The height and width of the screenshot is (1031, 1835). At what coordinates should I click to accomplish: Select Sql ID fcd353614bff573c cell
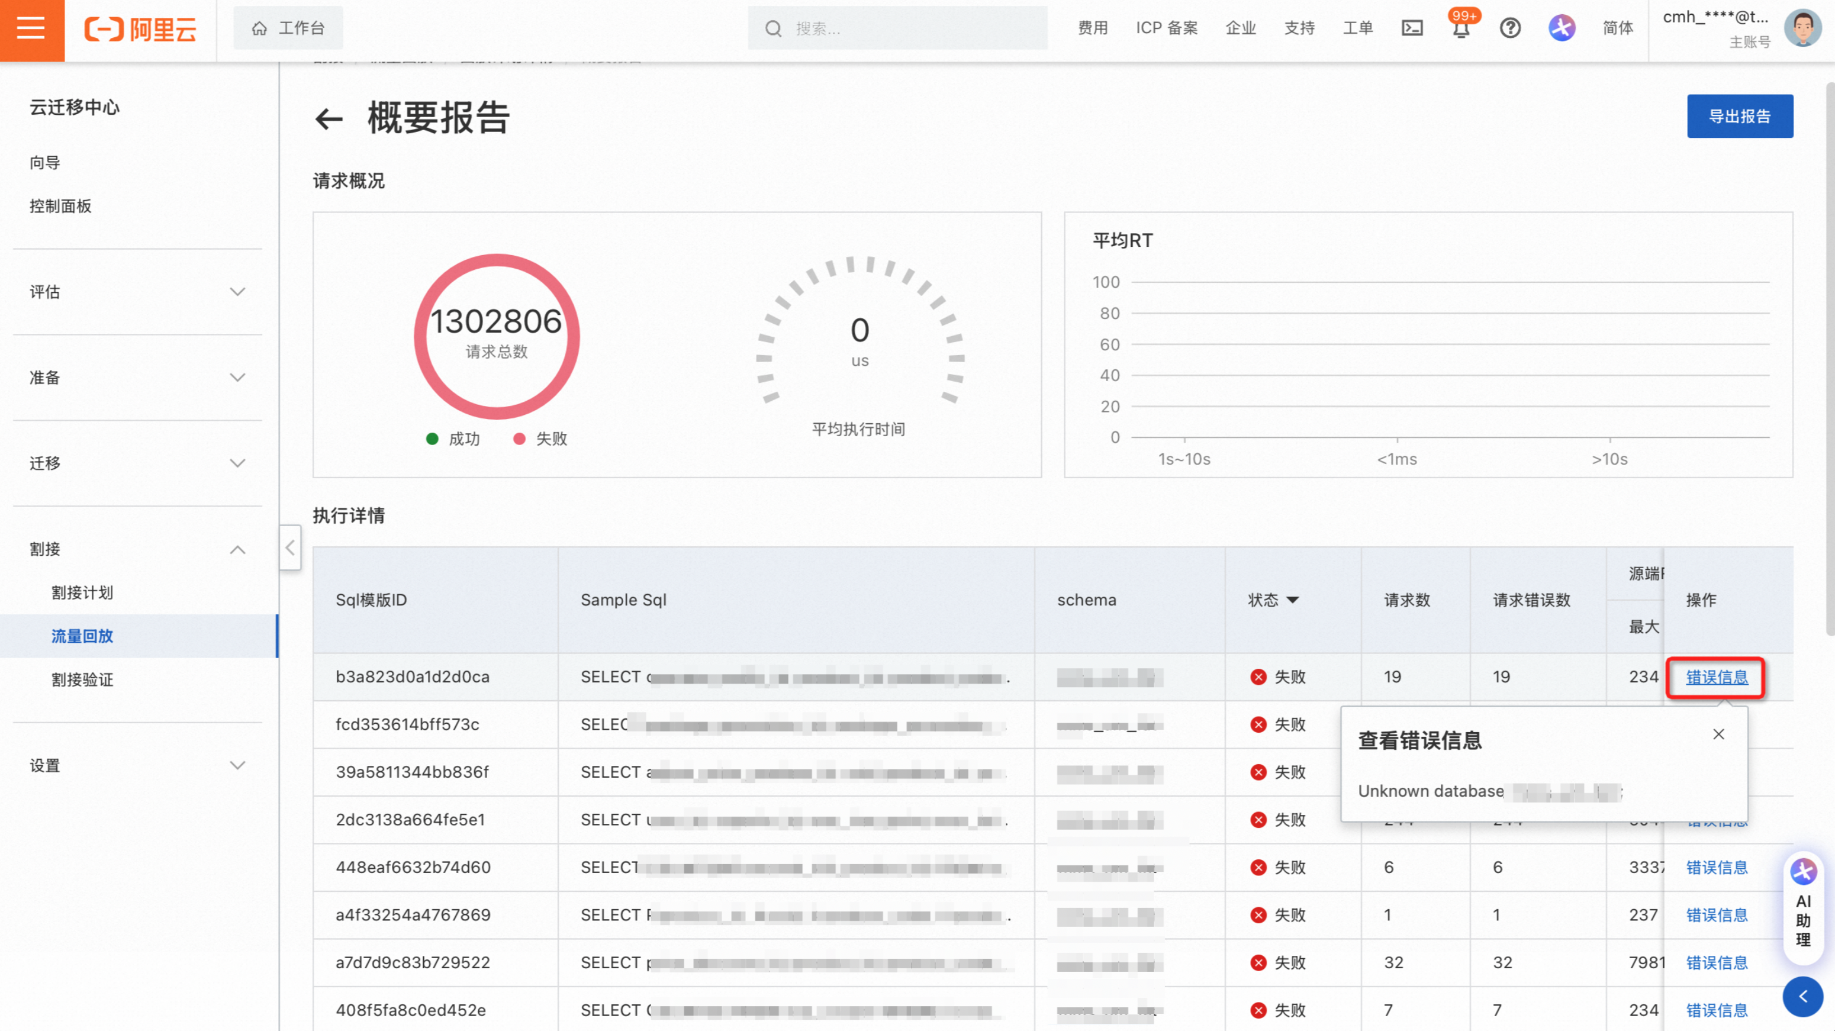pyautogui.click(x=435, y=725)
